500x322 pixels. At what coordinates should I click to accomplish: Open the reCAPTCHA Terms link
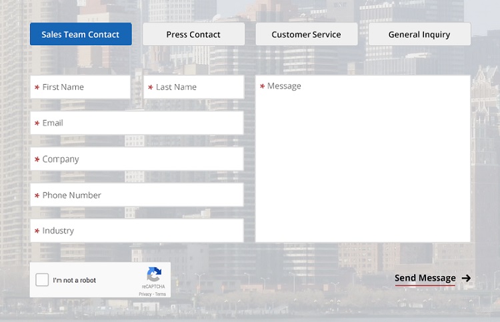161,294
